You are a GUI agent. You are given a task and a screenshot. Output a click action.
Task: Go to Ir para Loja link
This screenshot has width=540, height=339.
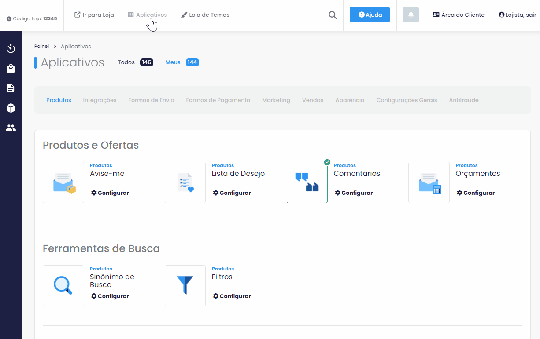coord(94,15)
